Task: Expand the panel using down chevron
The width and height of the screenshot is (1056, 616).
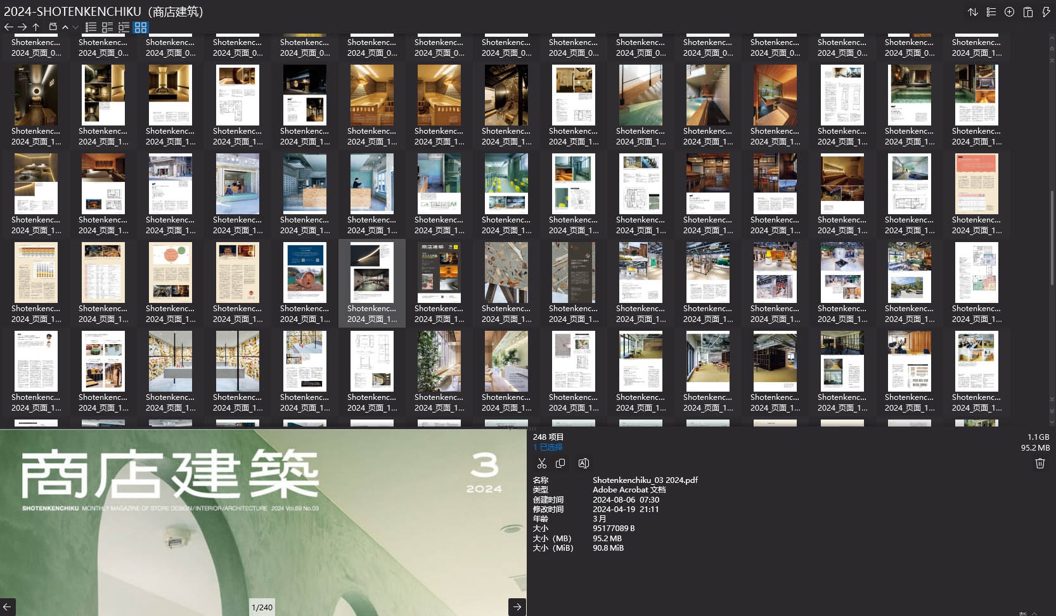Action: coord(75,28)
